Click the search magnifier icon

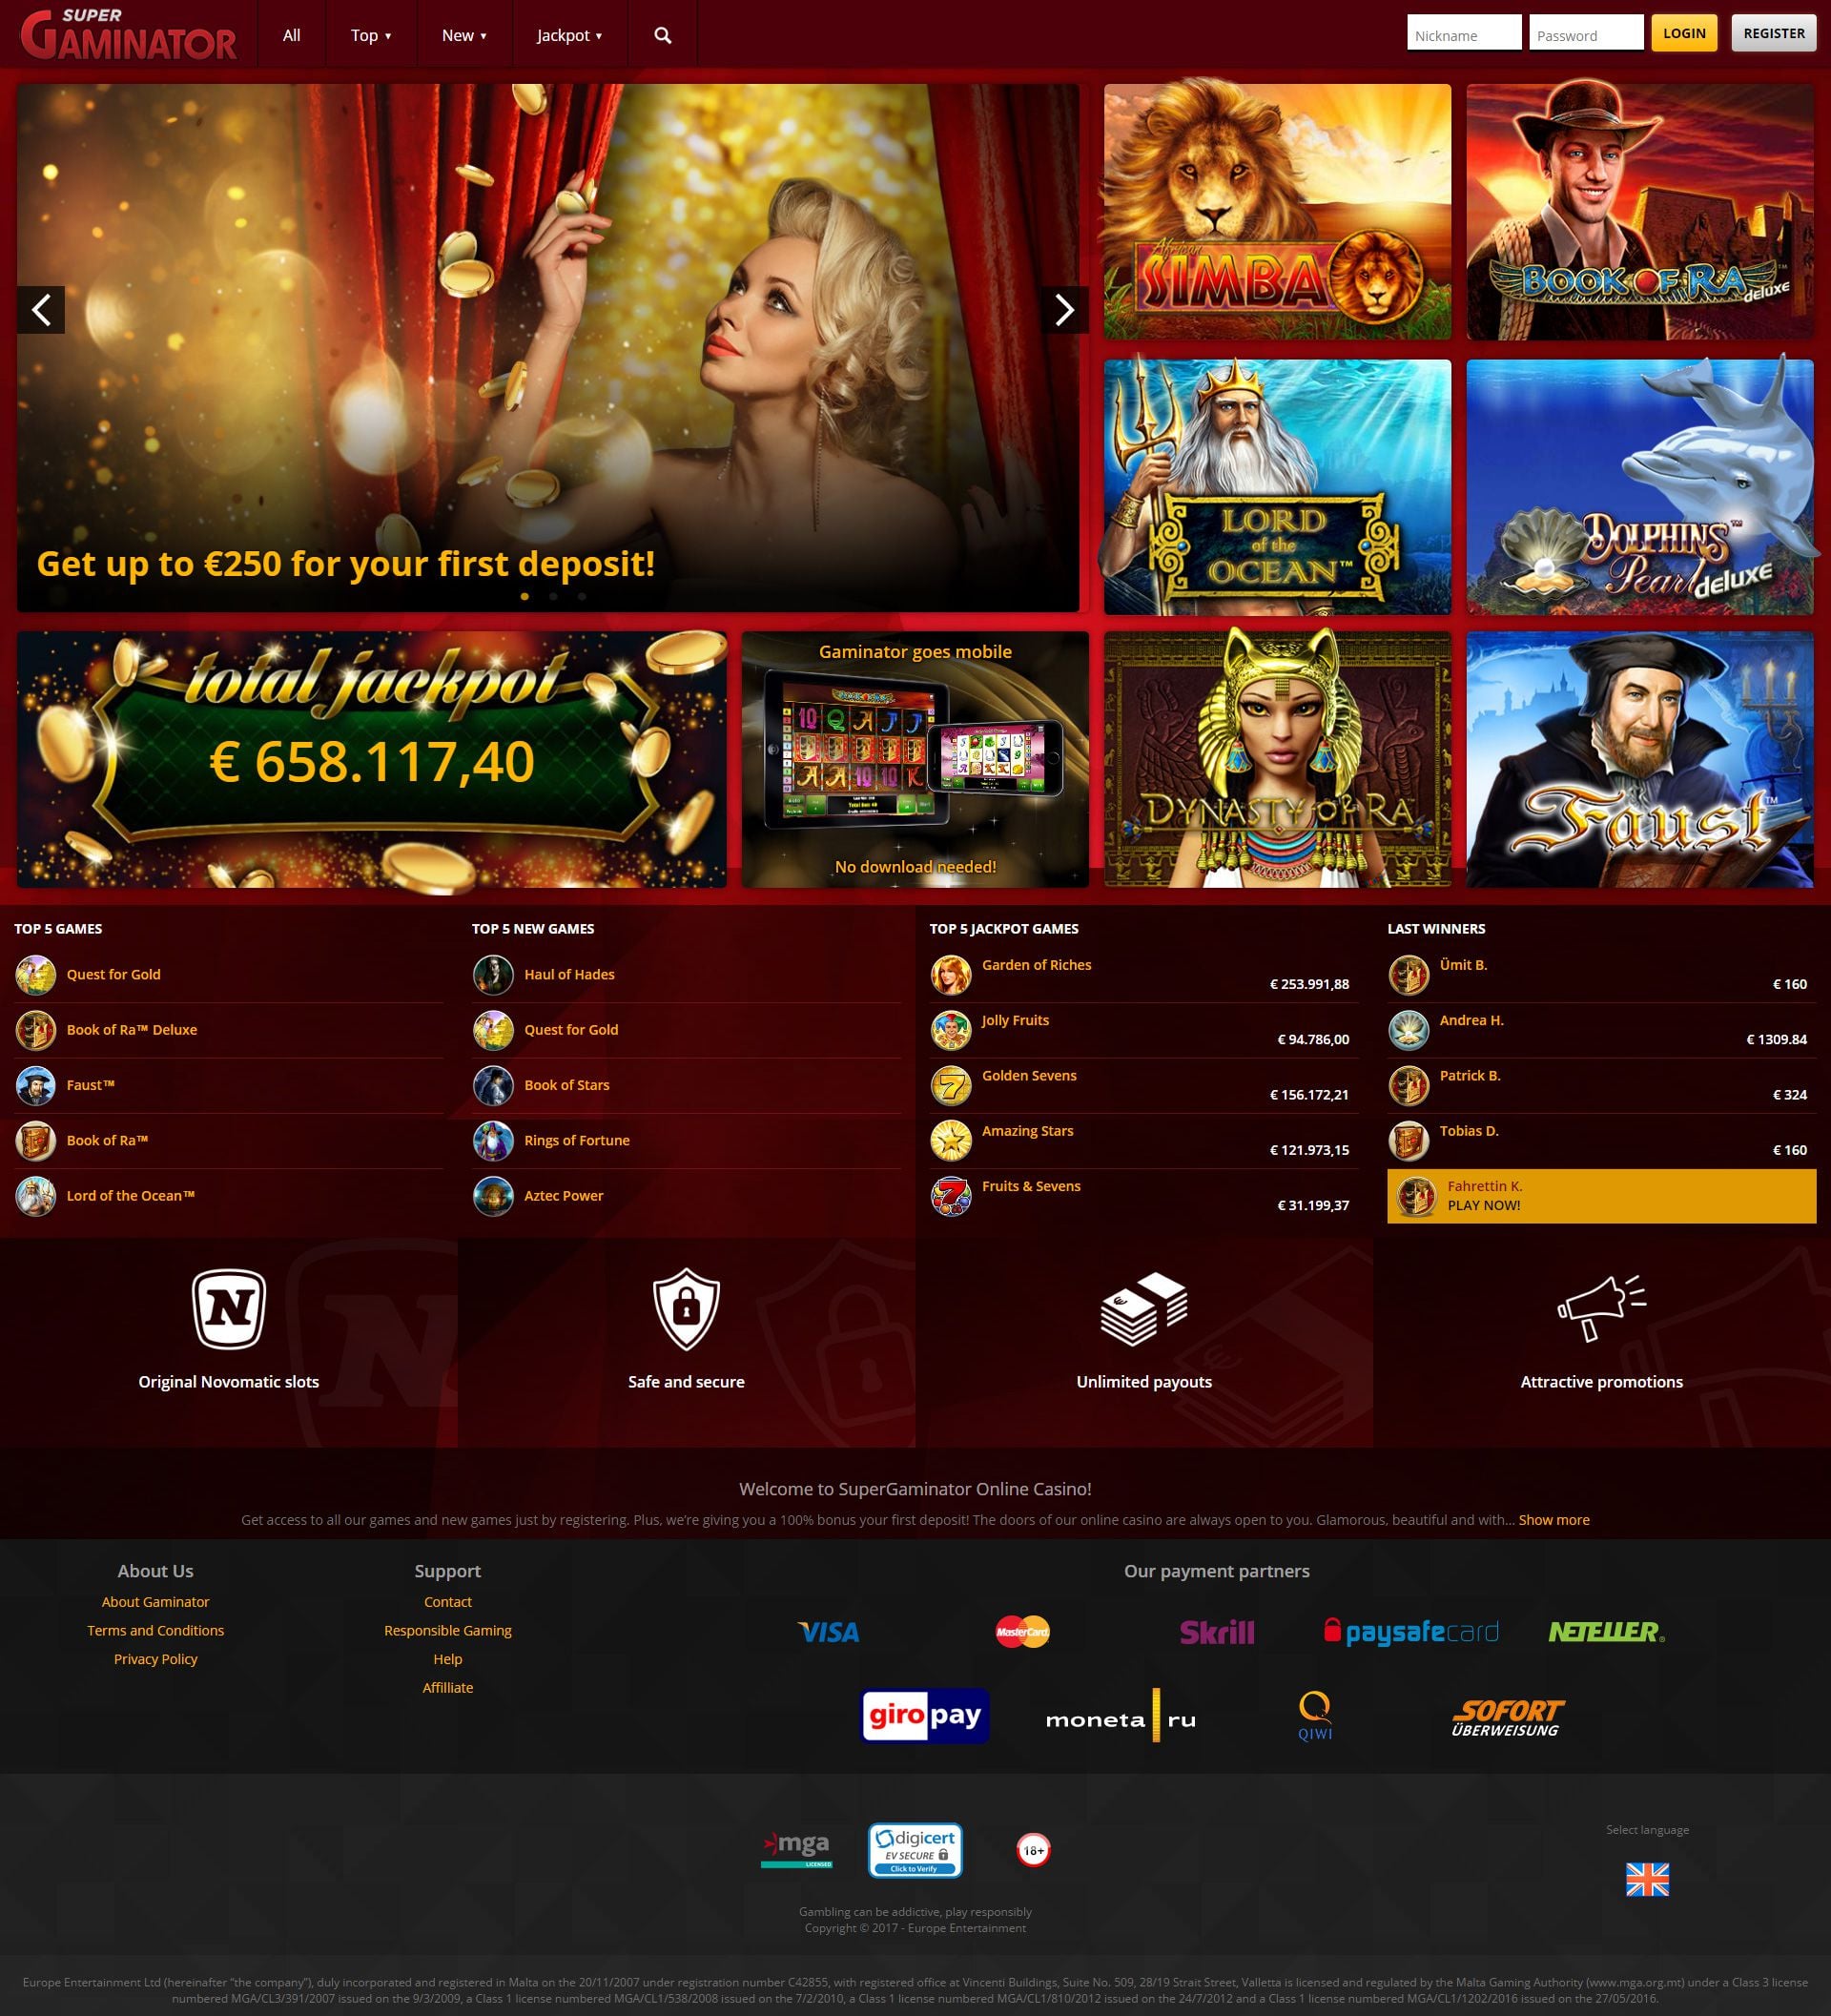[x=662, y=35]
